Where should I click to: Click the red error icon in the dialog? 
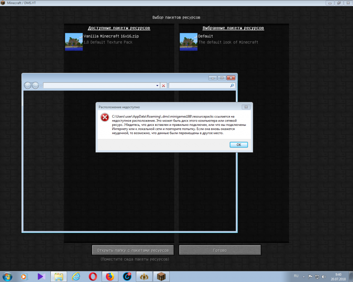click(105, 117)
